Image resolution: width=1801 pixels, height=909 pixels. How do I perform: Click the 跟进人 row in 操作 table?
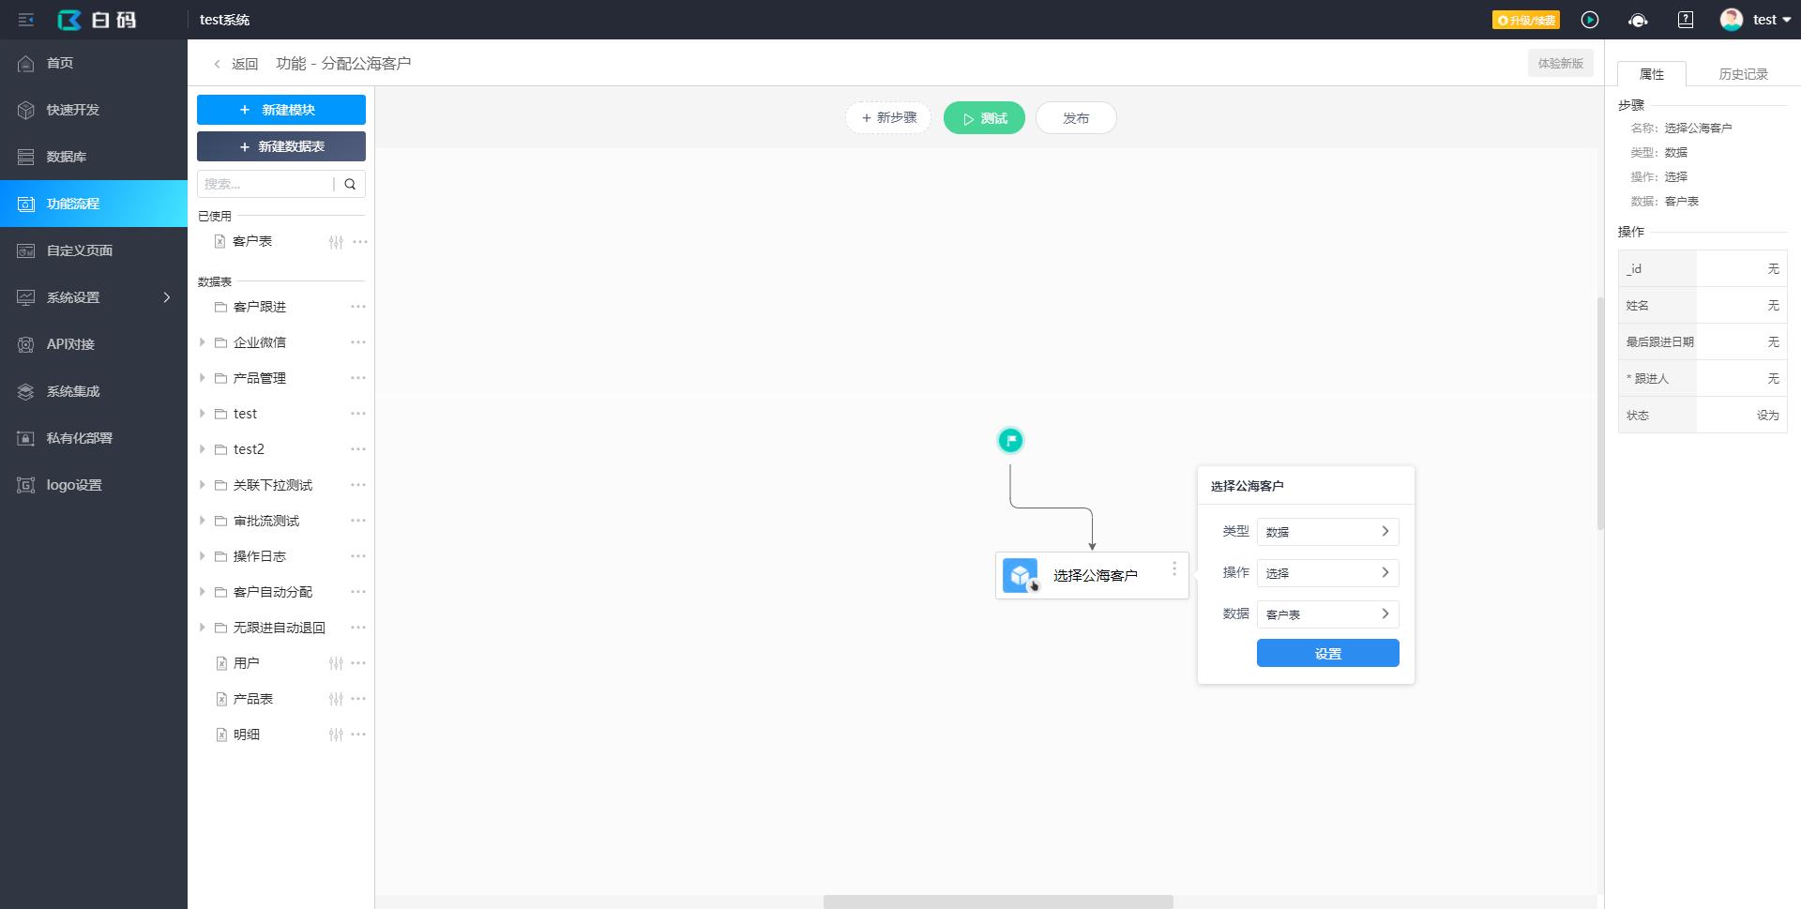[1703, 378]
